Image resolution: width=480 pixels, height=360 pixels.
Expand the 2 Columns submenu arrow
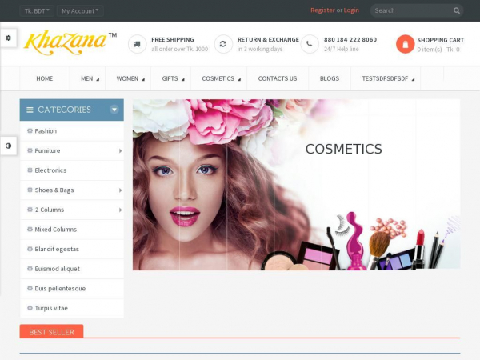point(120,210)
